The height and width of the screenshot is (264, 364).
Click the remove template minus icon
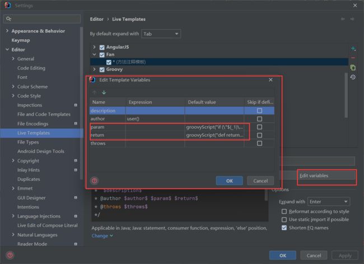pos(353,58)
